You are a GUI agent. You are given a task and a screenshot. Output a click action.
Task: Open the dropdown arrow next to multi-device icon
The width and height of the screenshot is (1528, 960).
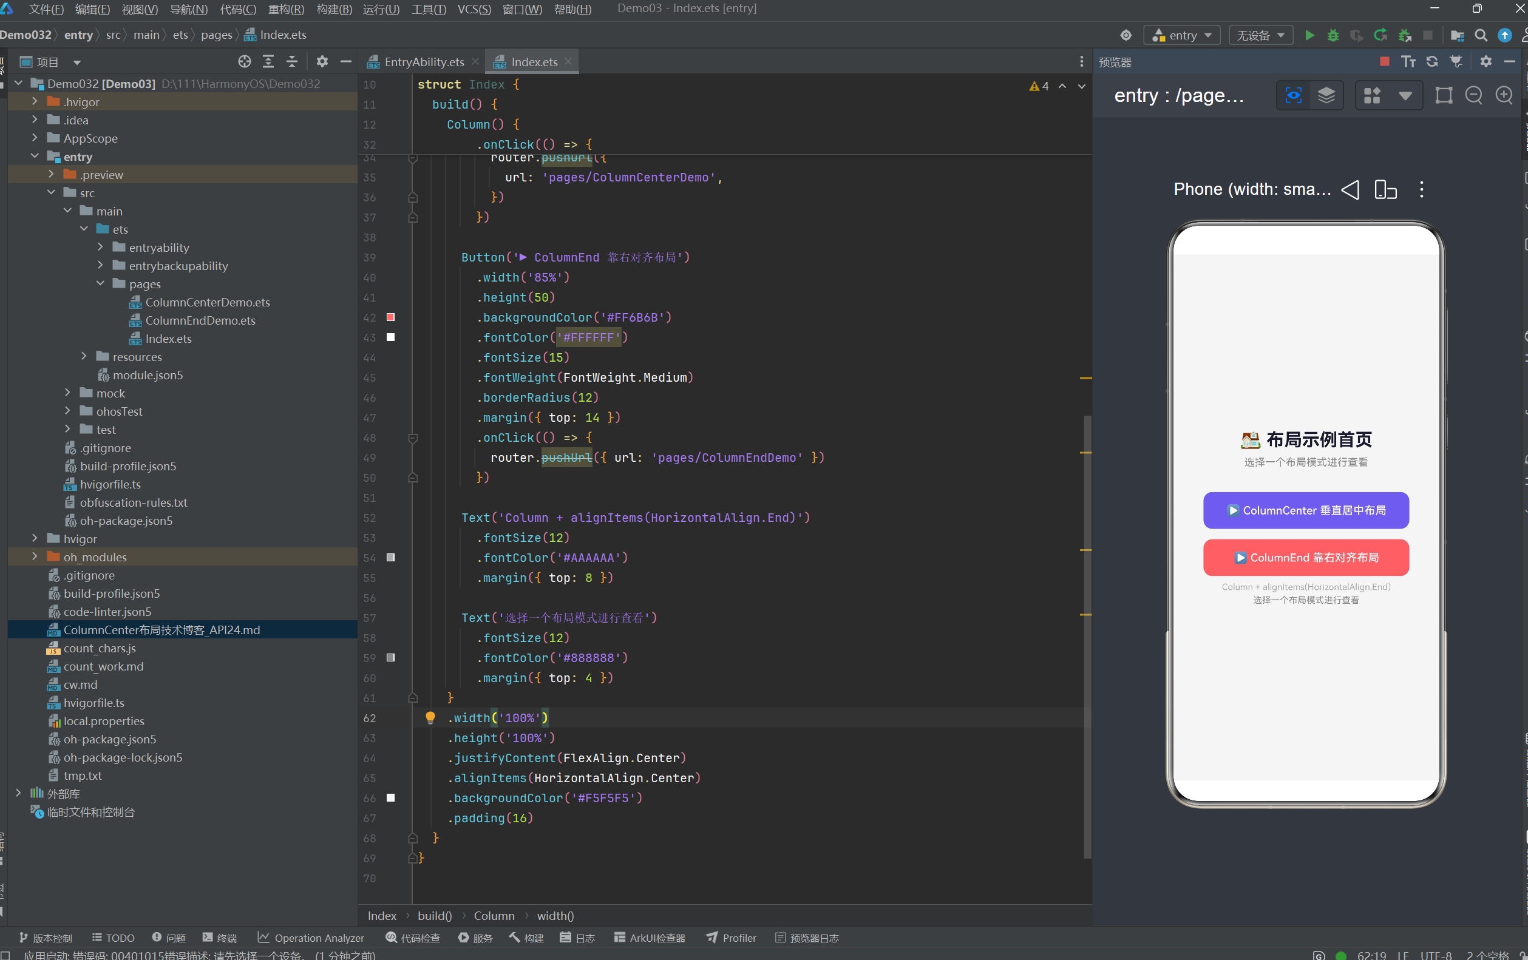1405,96
